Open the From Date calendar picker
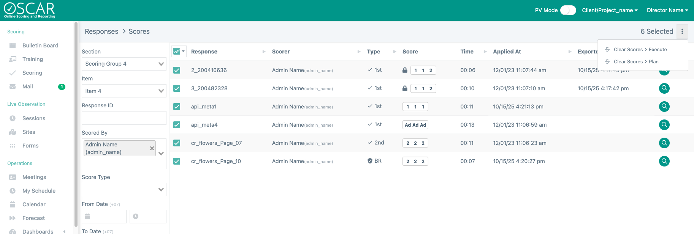694x234 pixels. coord(104,217)
